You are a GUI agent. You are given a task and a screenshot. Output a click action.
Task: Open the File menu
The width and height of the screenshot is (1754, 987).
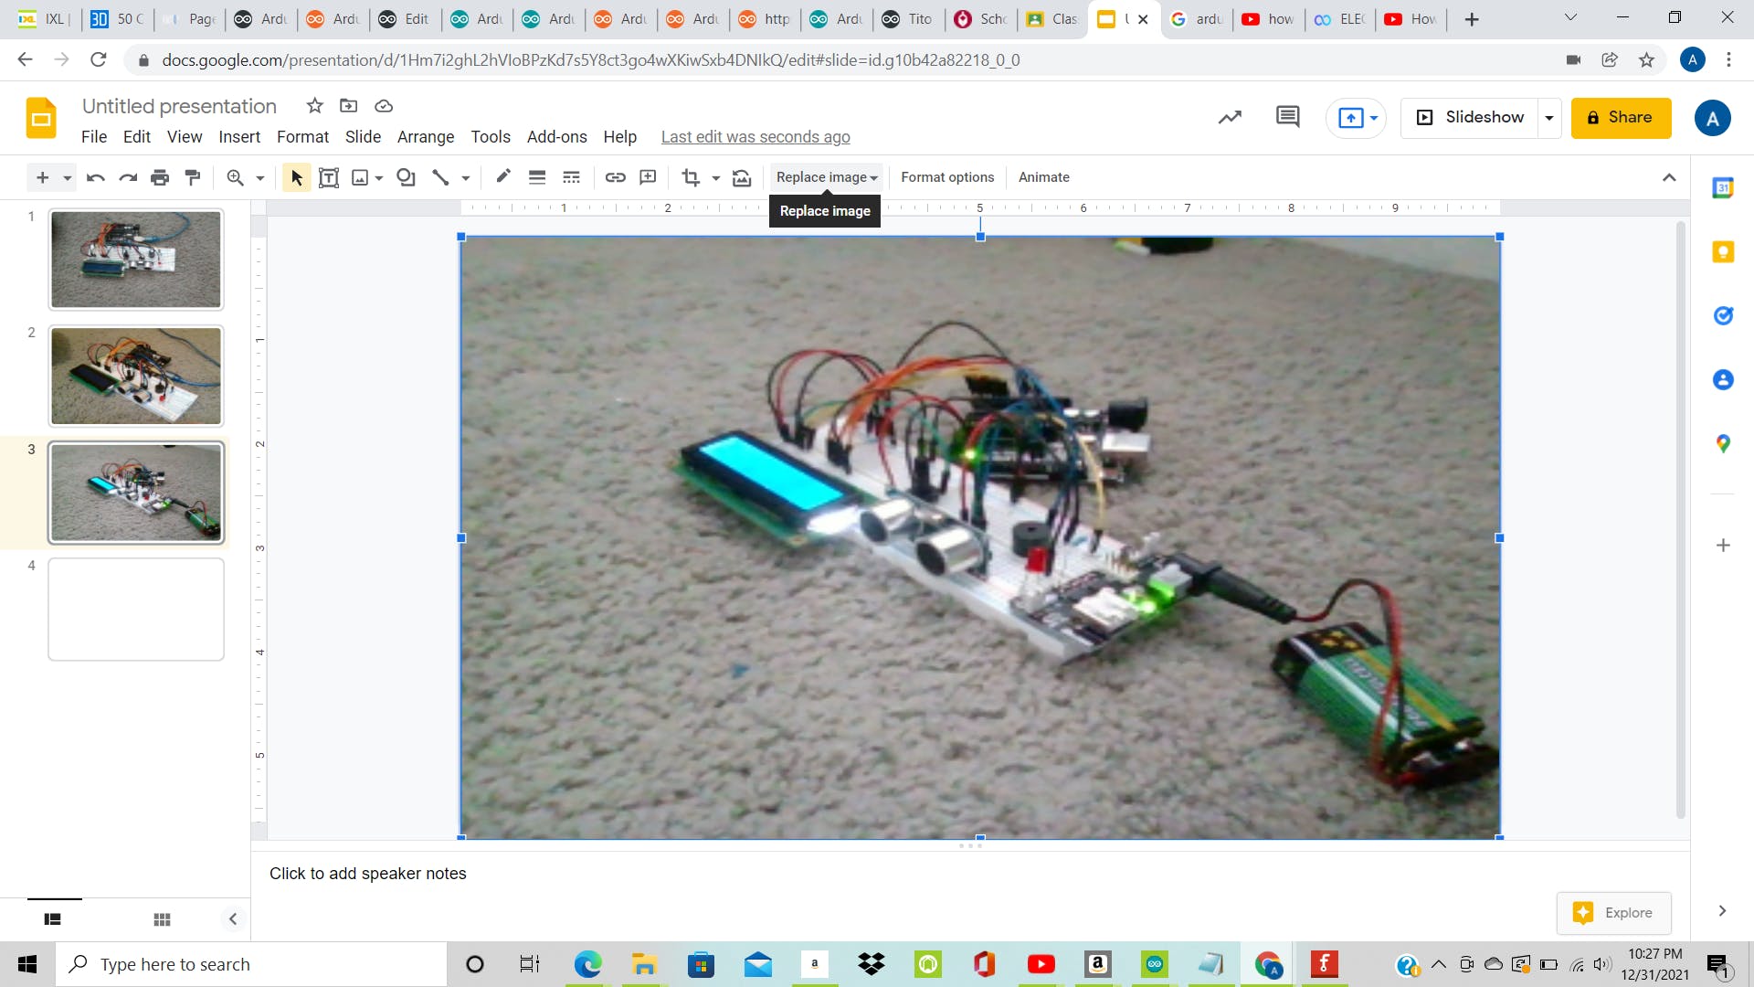pyautogui.click(x=94, y=137)
